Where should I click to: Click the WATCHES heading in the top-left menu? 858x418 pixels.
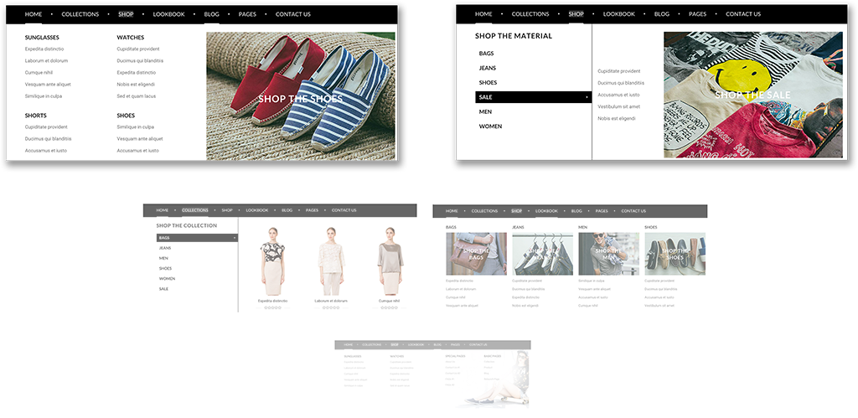(x=131, y=38)
